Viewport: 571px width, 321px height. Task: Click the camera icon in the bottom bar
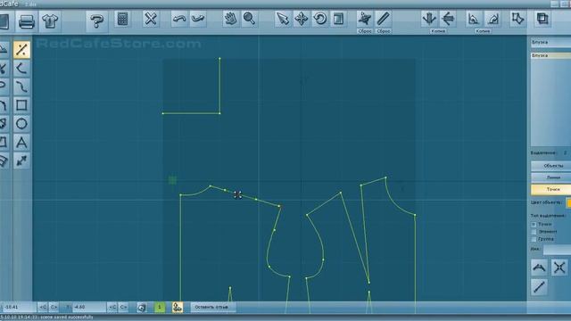142,308
